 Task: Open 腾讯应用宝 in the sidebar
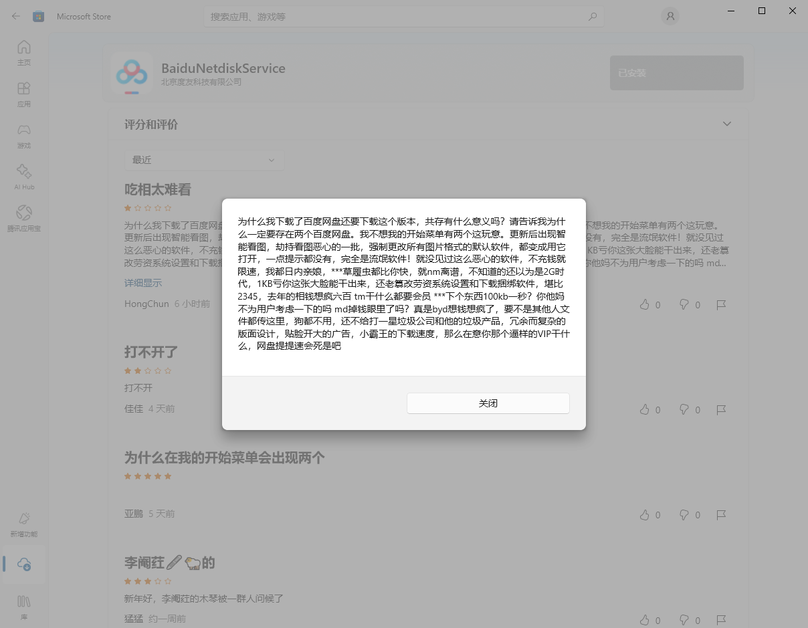(x=24, y=219)
